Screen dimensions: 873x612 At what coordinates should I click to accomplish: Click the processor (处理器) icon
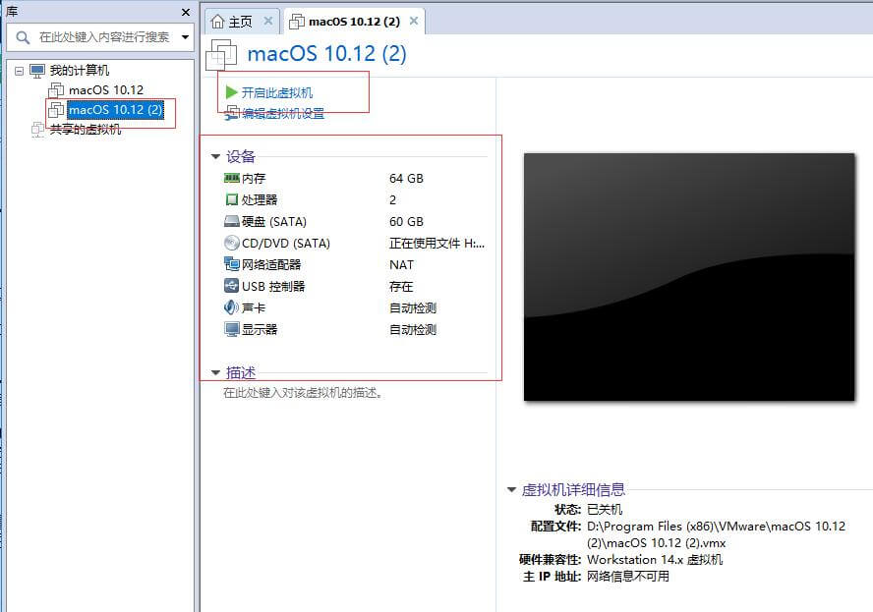click(x=232, y=199)
